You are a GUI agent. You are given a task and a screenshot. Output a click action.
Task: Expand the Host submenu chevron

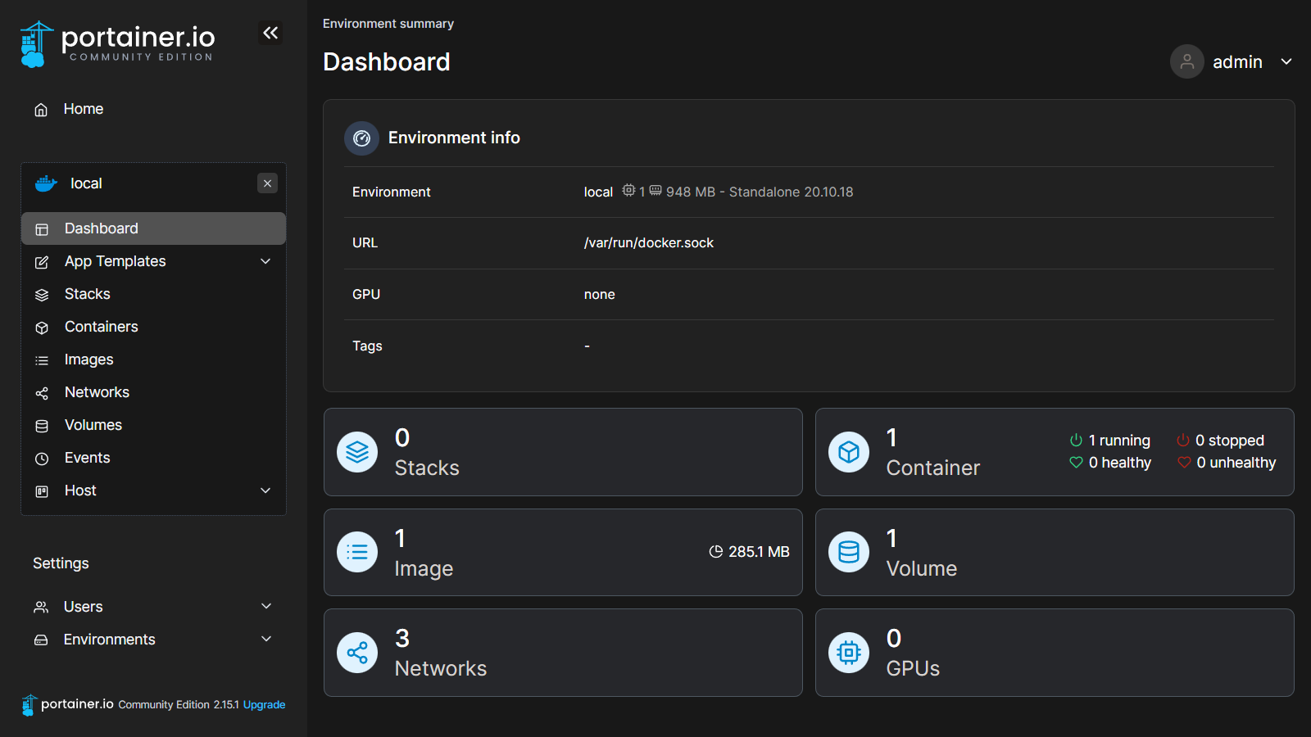(x=265, y=491)
